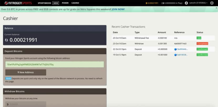
Task: Click the Type column header
Action: (x=137, y=32)
